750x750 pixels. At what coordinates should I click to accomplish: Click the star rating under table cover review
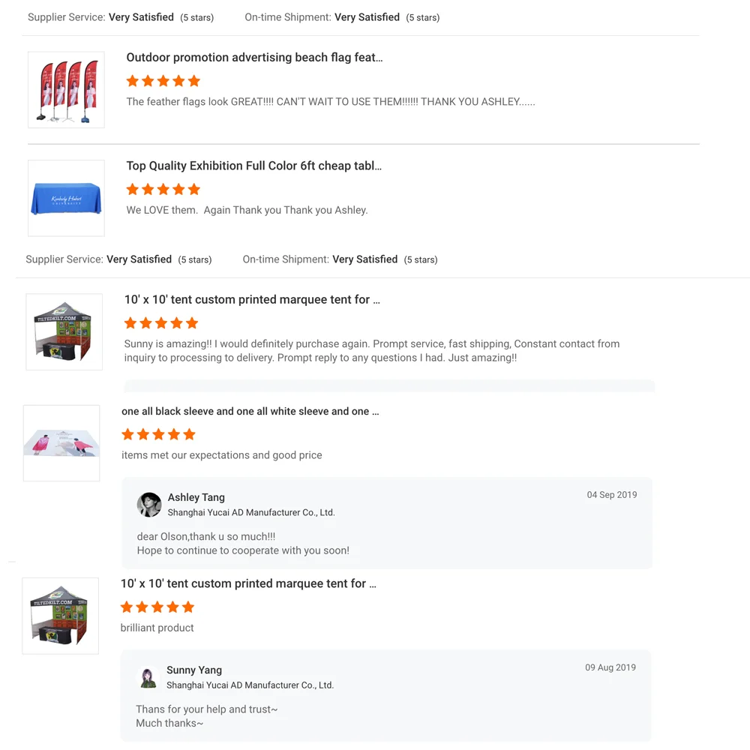point(163,189)
